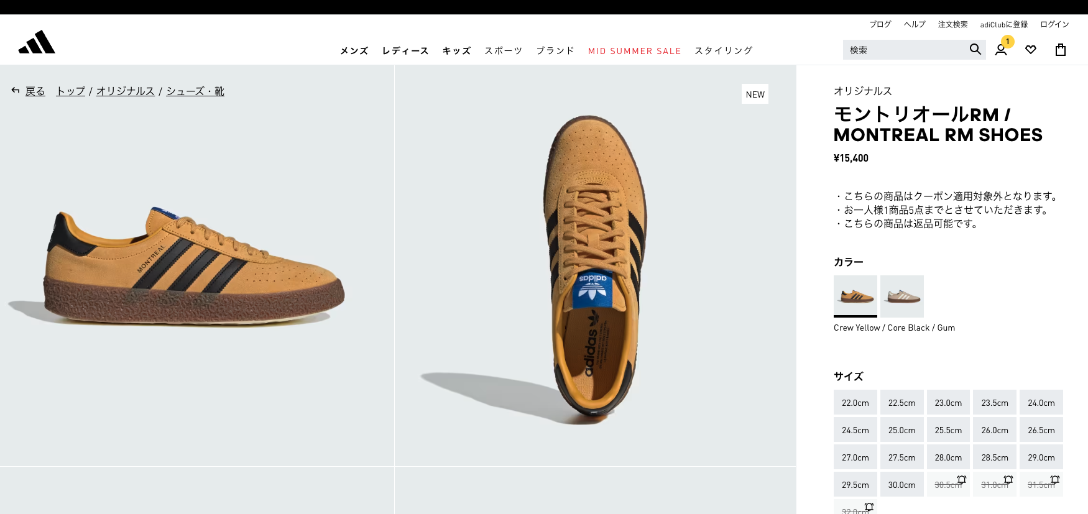Select size 25.5cm
Viewport: 1088px width, 514px height.
(x=948, y=430)
